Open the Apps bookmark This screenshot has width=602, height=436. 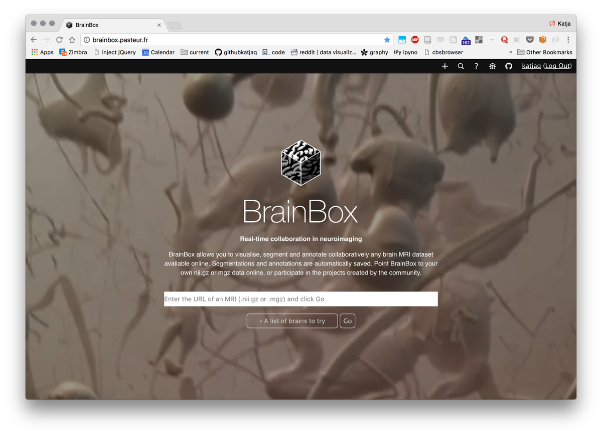(43, 52)
